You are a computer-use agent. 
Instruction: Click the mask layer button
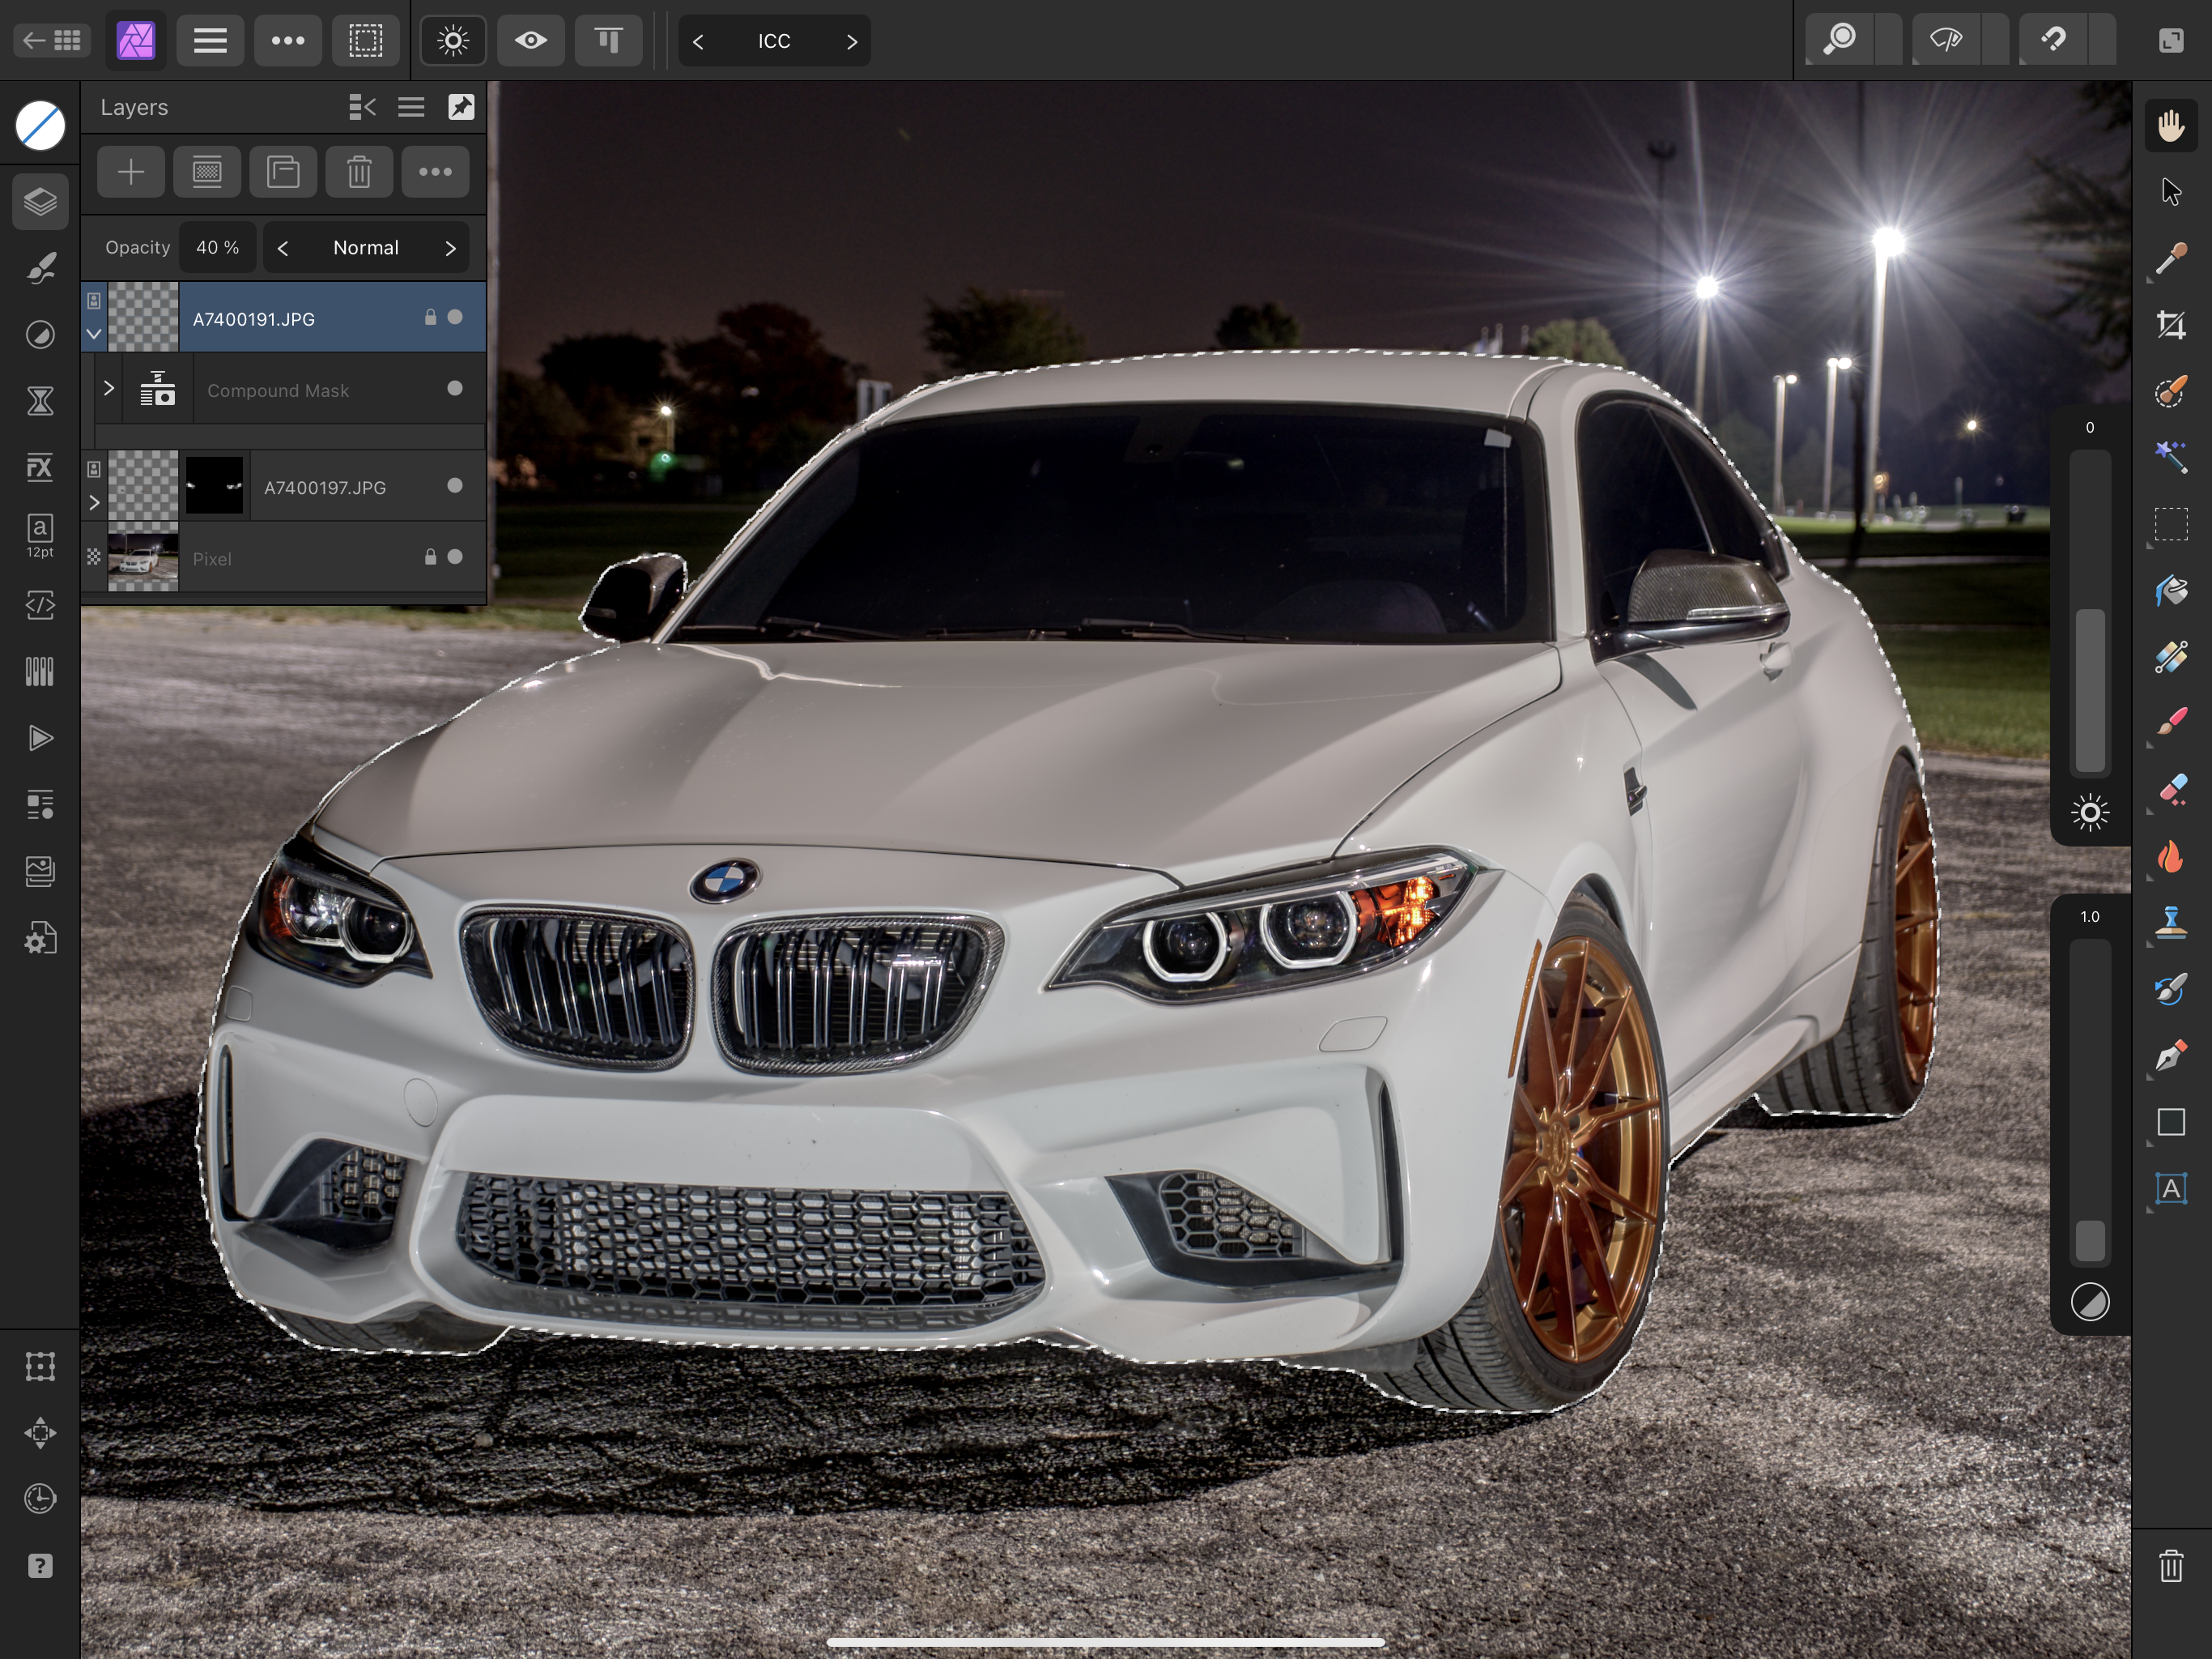[x=207, y=172]
